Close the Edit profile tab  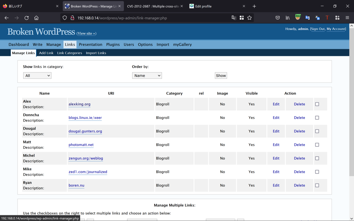tap(244, 6)
